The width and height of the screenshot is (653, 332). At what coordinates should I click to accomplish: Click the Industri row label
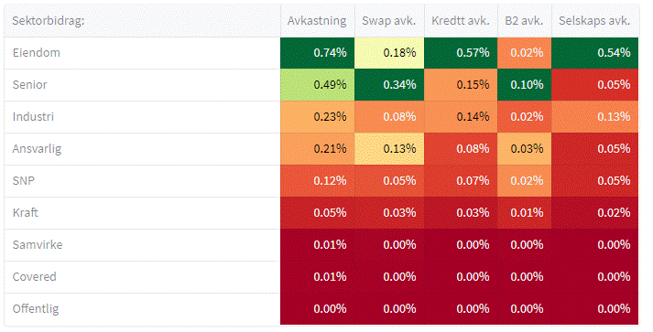tap(143, 117)
